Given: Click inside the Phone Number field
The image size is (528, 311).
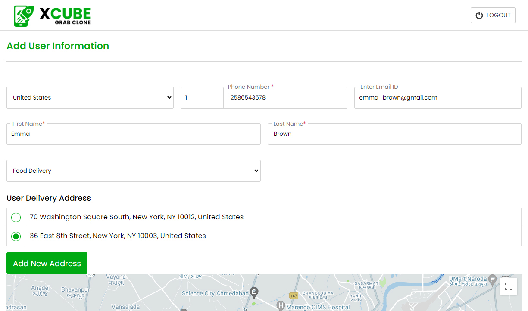Looking at the screenshot, I should tap(285, 98).
